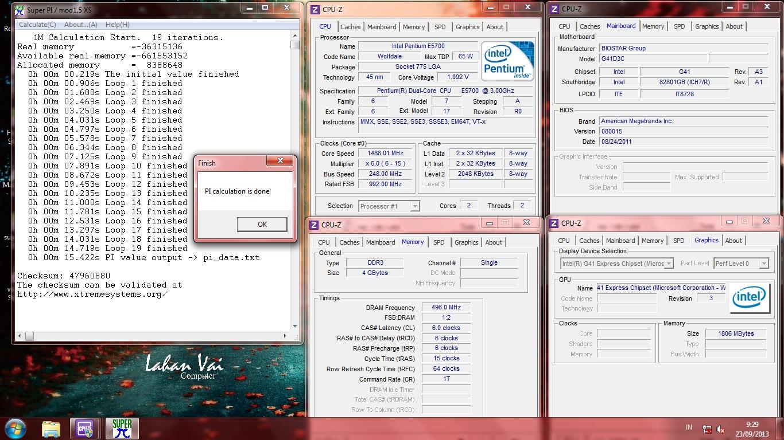Viewport: 784px width, 440px height.
Task: Select CPU tab in the Motherboard CPU-Z window
Action: tap(564, 26)
